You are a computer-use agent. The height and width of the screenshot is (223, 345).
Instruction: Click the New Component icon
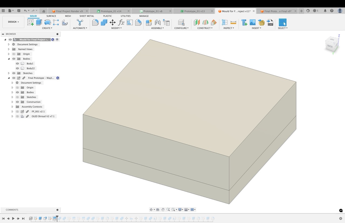149,22
